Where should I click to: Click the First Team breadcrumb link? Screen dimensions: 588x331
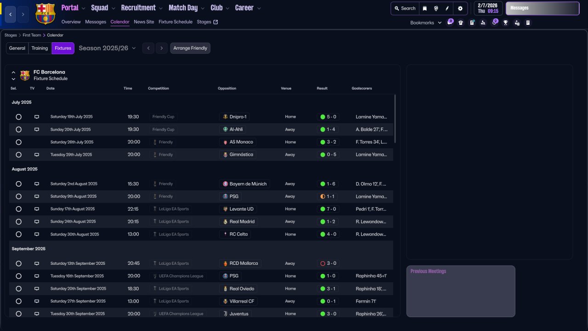point(32,35)
